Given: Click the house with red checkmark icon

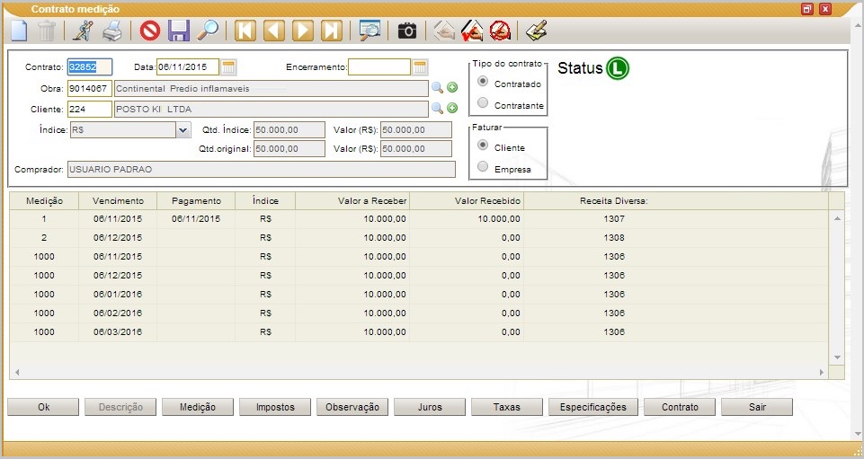Looking at the screenshot, I should click(x=472, y=31).
